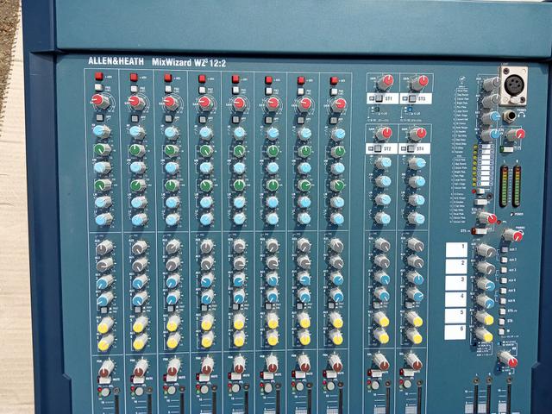Select white label box number 1
552x414 pixels.
pos(455,249)
